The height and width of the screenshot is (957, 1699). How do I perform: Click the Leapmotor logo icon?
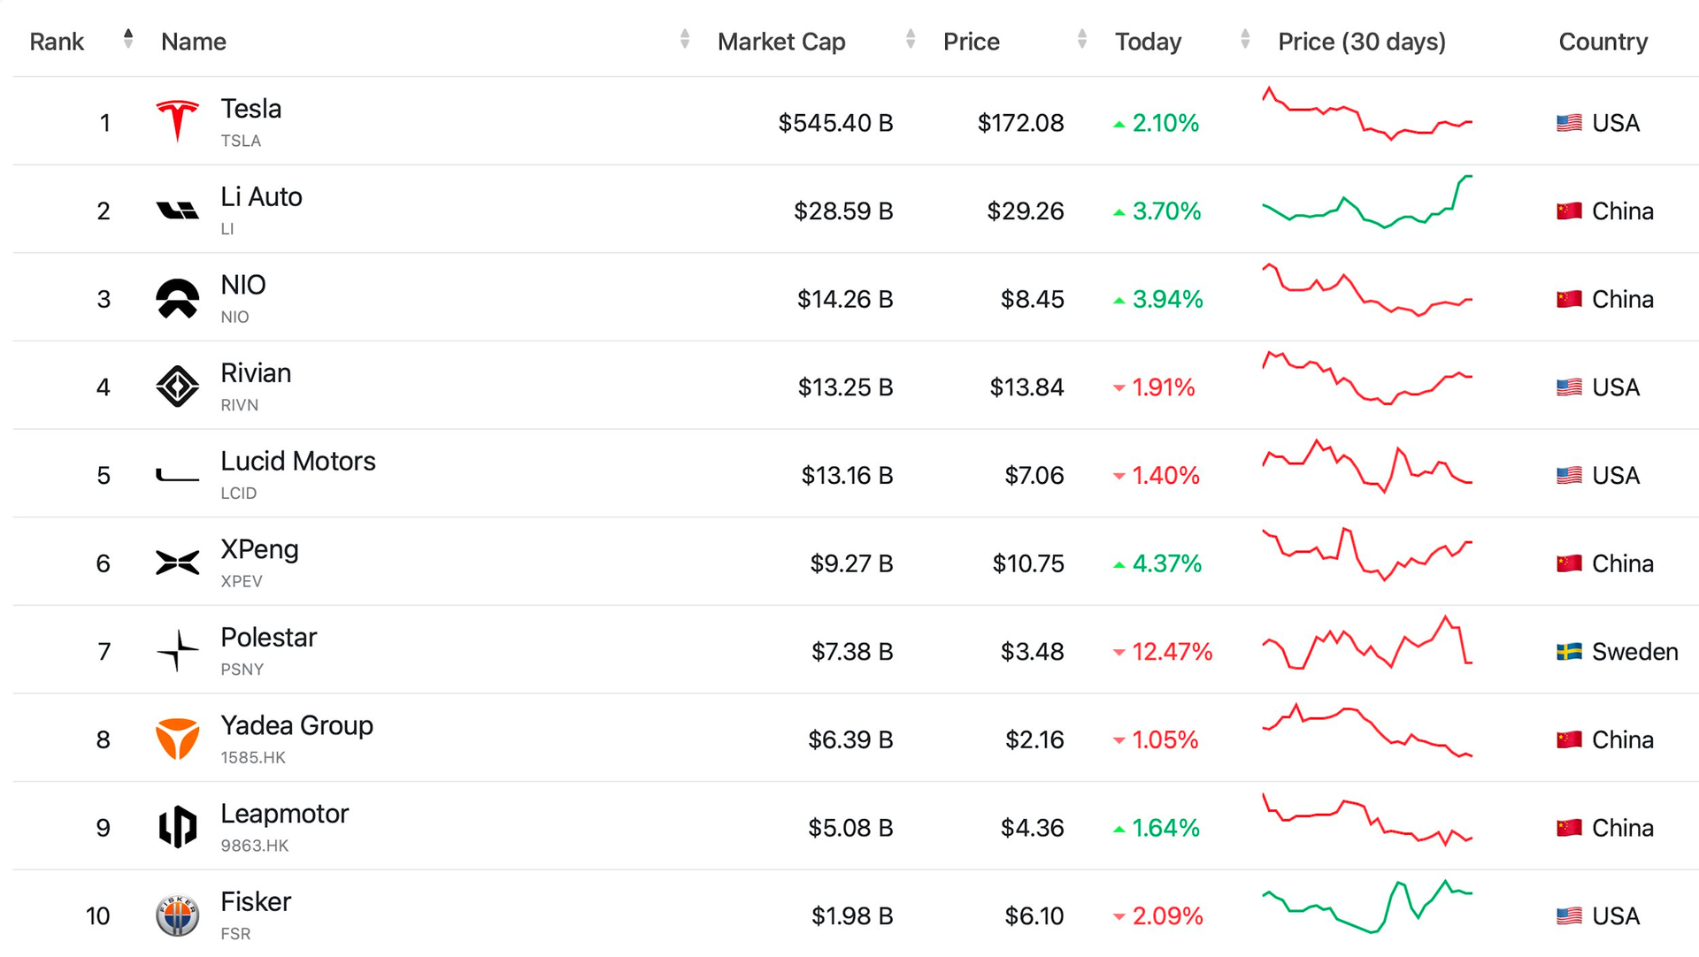[177, 827]
